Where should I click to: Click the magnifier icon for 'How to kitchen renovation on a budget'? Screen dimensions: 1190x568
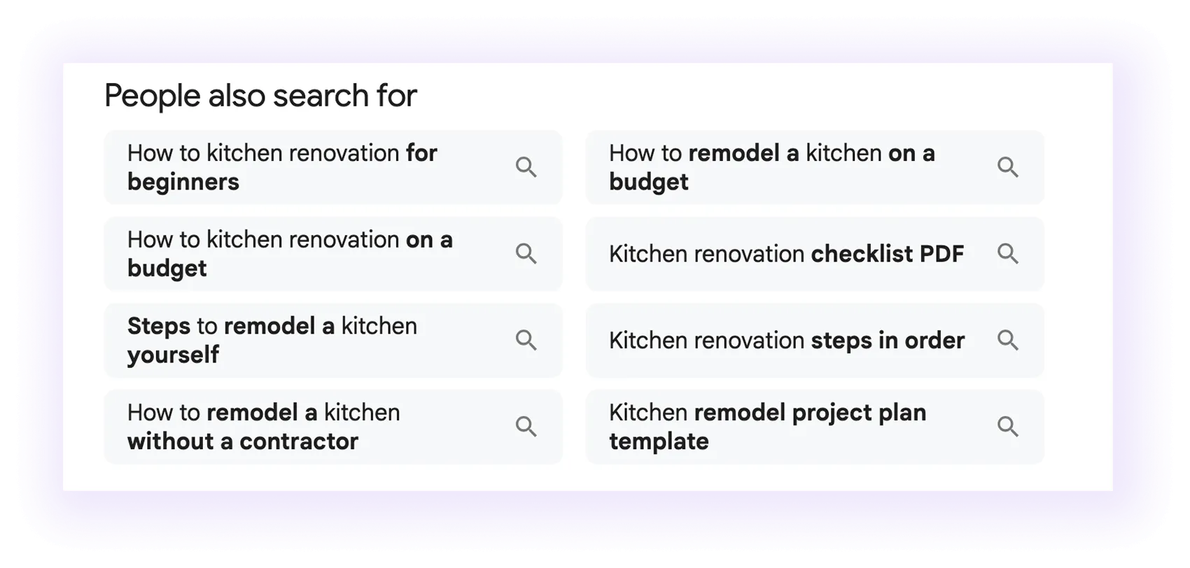526,254
